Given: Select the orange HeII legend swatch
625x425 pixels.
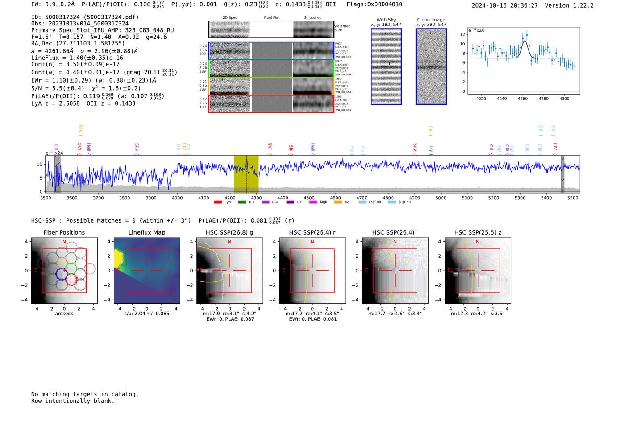Looking at the screenshot, I should (x=338, y=202).
